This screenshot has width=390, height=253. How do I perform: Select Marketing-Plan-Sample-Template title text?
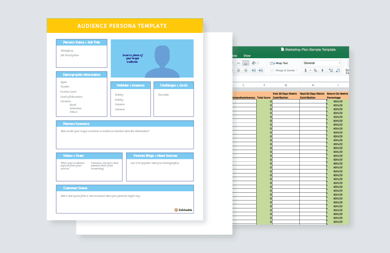point(310,50)
